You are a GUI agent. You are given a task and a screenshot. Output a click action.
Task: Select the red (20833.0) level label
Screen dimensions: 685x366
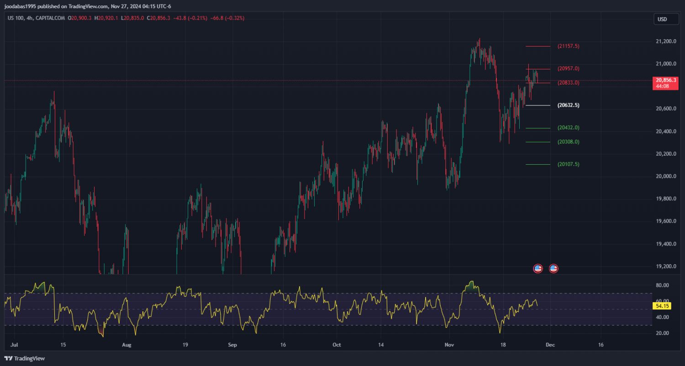[x=569, y=83]
